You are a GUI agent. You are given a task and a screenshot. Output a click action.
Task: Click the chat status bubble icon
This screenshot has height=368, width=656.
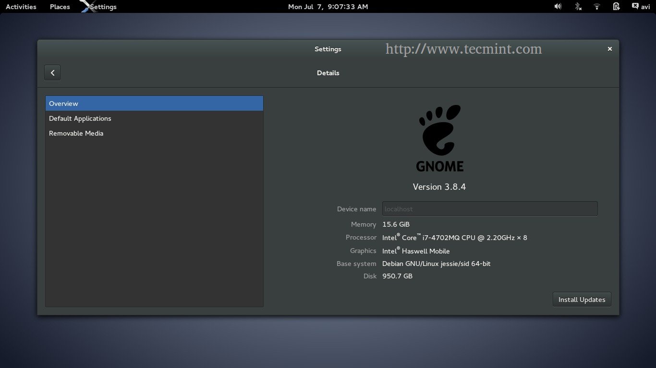coord(635,6)
